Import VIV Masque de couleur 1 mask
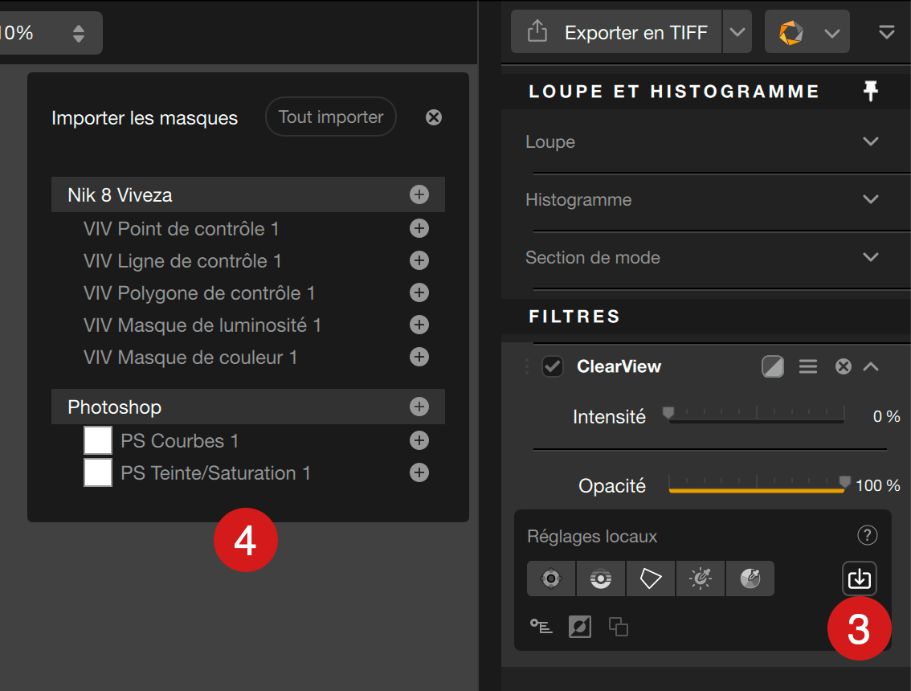The height and width of the screenshot is (691, 911). [x=419, y=356]
